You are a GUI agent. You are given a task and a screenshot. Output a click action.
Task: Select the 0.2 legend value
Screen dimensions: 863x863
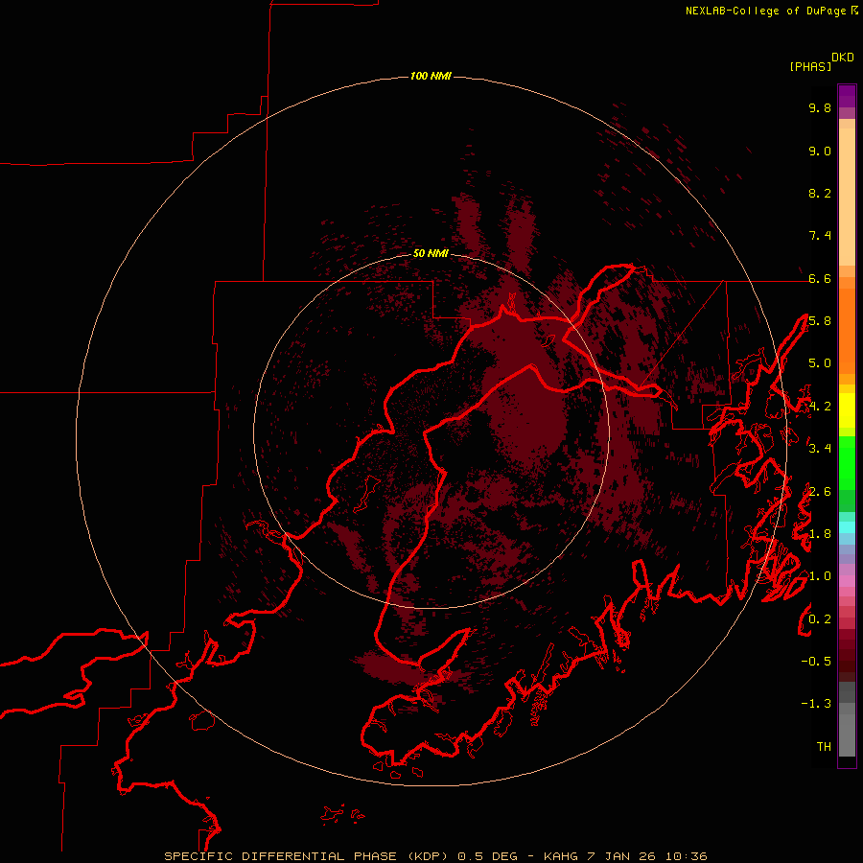click(820, 619)
